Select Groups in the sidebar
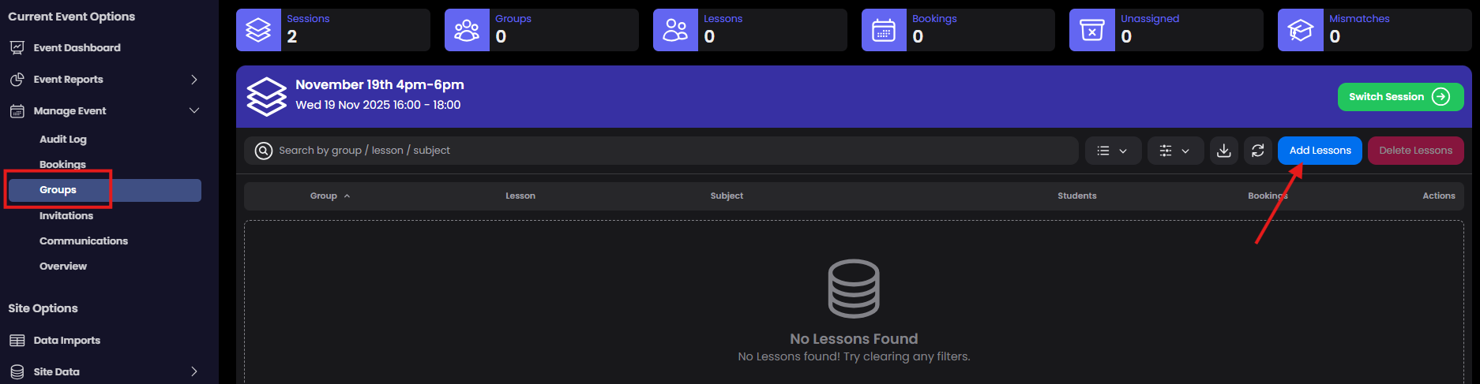This screenshot has height=384, width=1480. tap(104, 190)
